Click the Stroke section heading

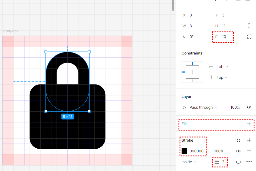(x=187, y=140)
